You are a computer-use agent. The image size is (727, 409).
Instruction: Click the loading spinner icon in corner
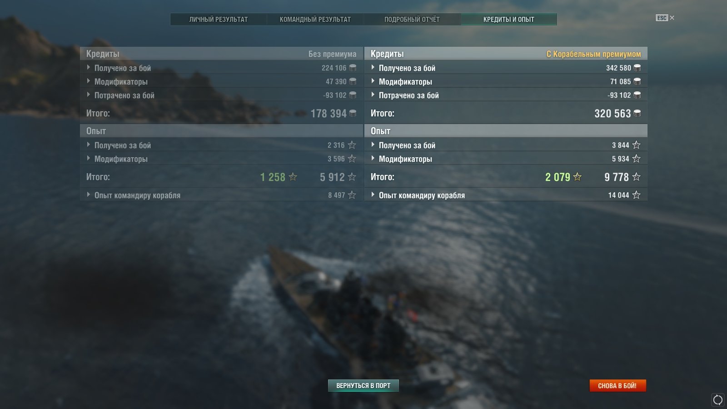(x=718, y=400)
